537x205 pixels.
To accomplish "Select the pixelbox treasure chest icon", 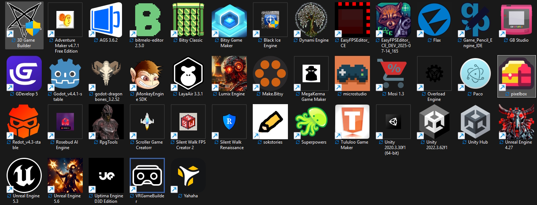I will (x=516, y=73).
